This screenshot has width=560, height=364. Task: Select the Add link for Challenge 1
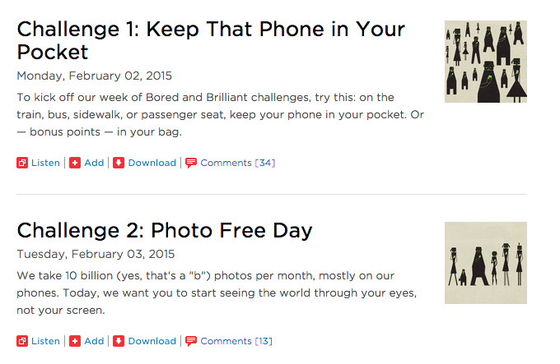click(x=94, y=163)
